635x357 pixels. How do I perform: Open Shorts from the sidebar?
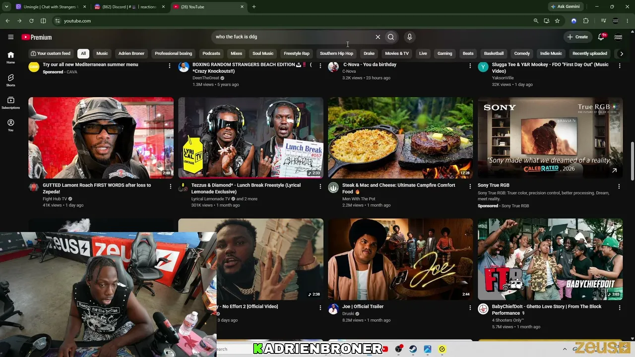10,80
